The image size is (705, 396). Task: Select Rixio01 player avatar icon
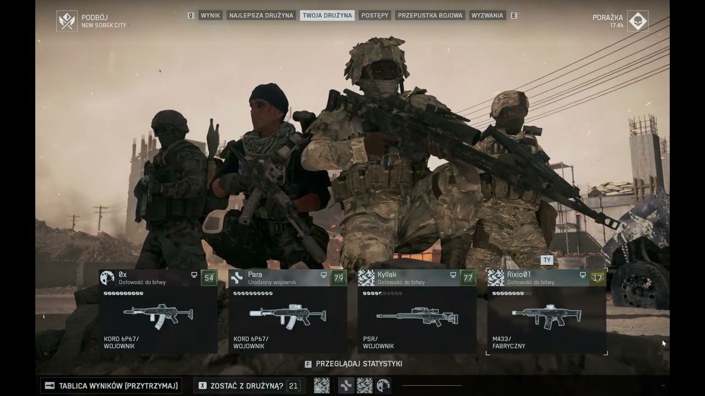(496, 278)
